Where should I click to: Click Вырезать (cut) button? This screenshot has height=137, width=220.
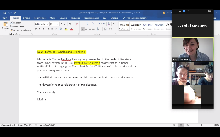pos(16,23)
